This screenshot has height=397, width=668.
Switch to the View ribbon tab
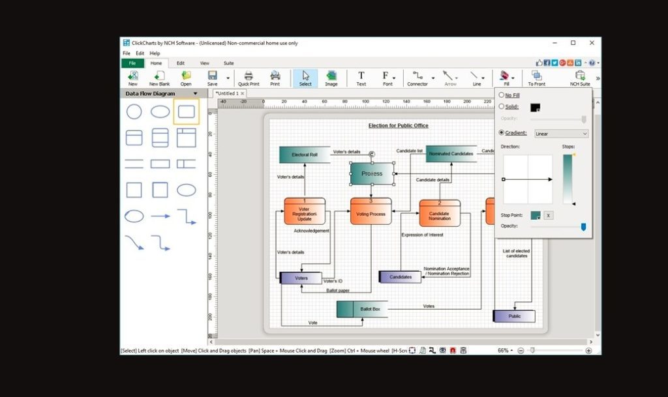pos(204,63)
